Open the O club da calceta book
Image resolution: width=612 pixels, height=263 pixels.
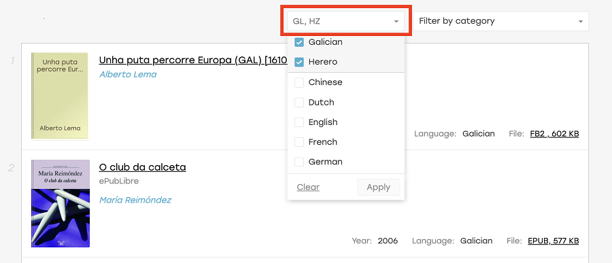tap(143, 167)
